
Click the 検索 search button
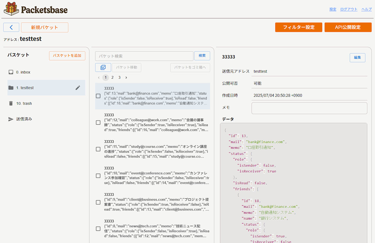(202, 56)
